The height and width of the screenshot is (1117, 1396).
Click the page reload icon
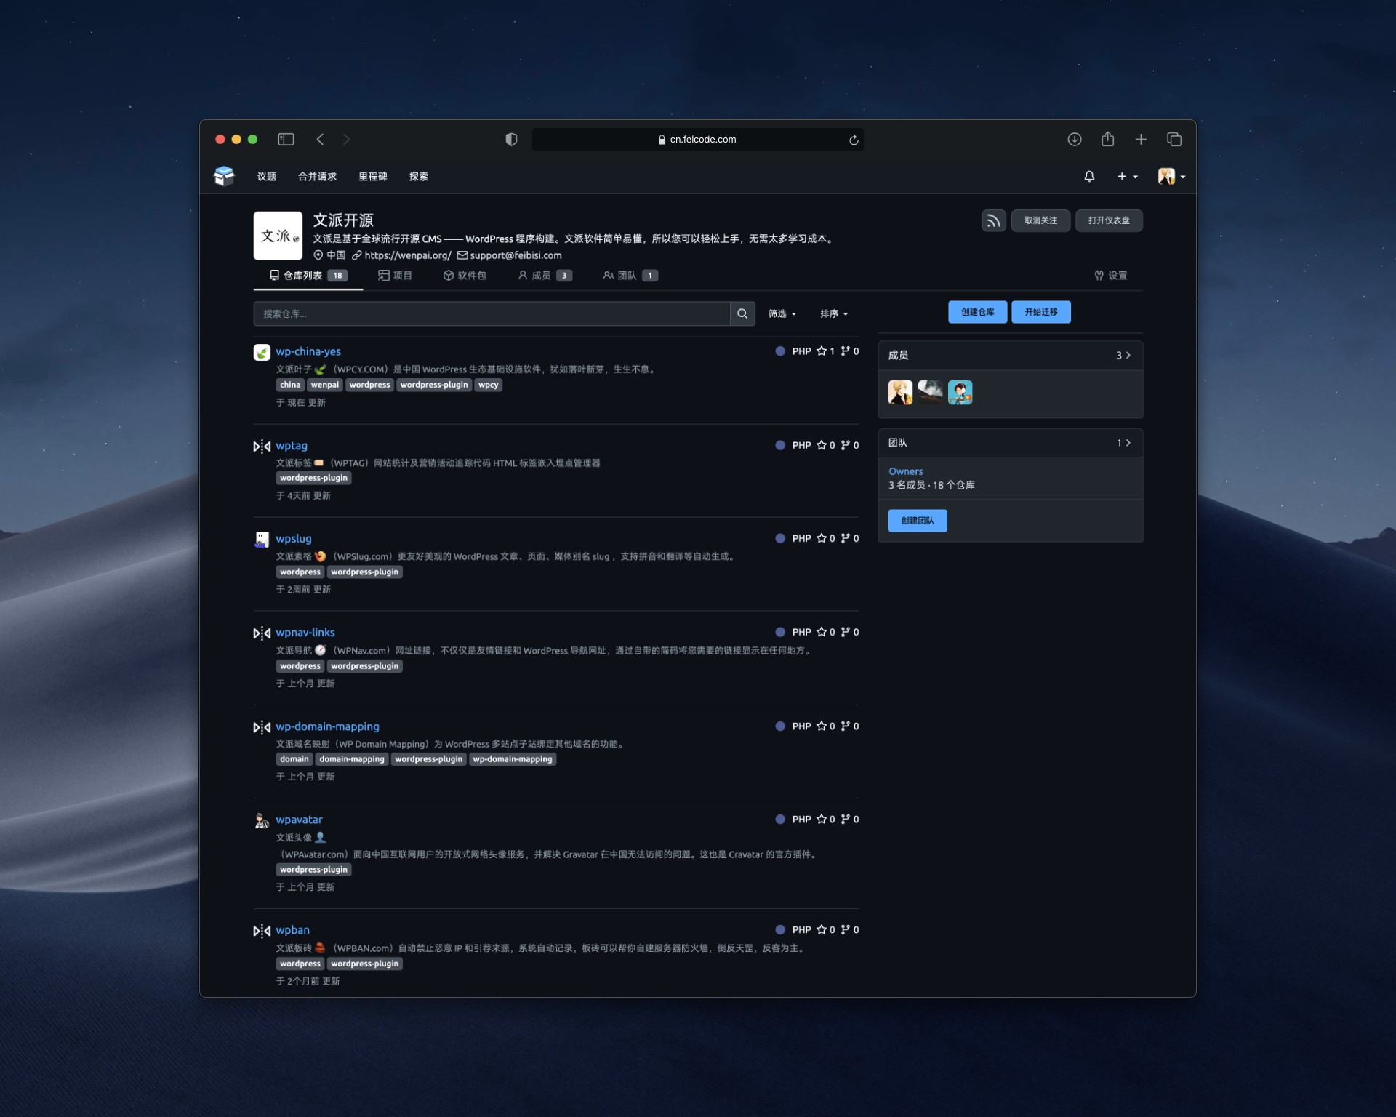pyautogui.click(x=854, y=140)
